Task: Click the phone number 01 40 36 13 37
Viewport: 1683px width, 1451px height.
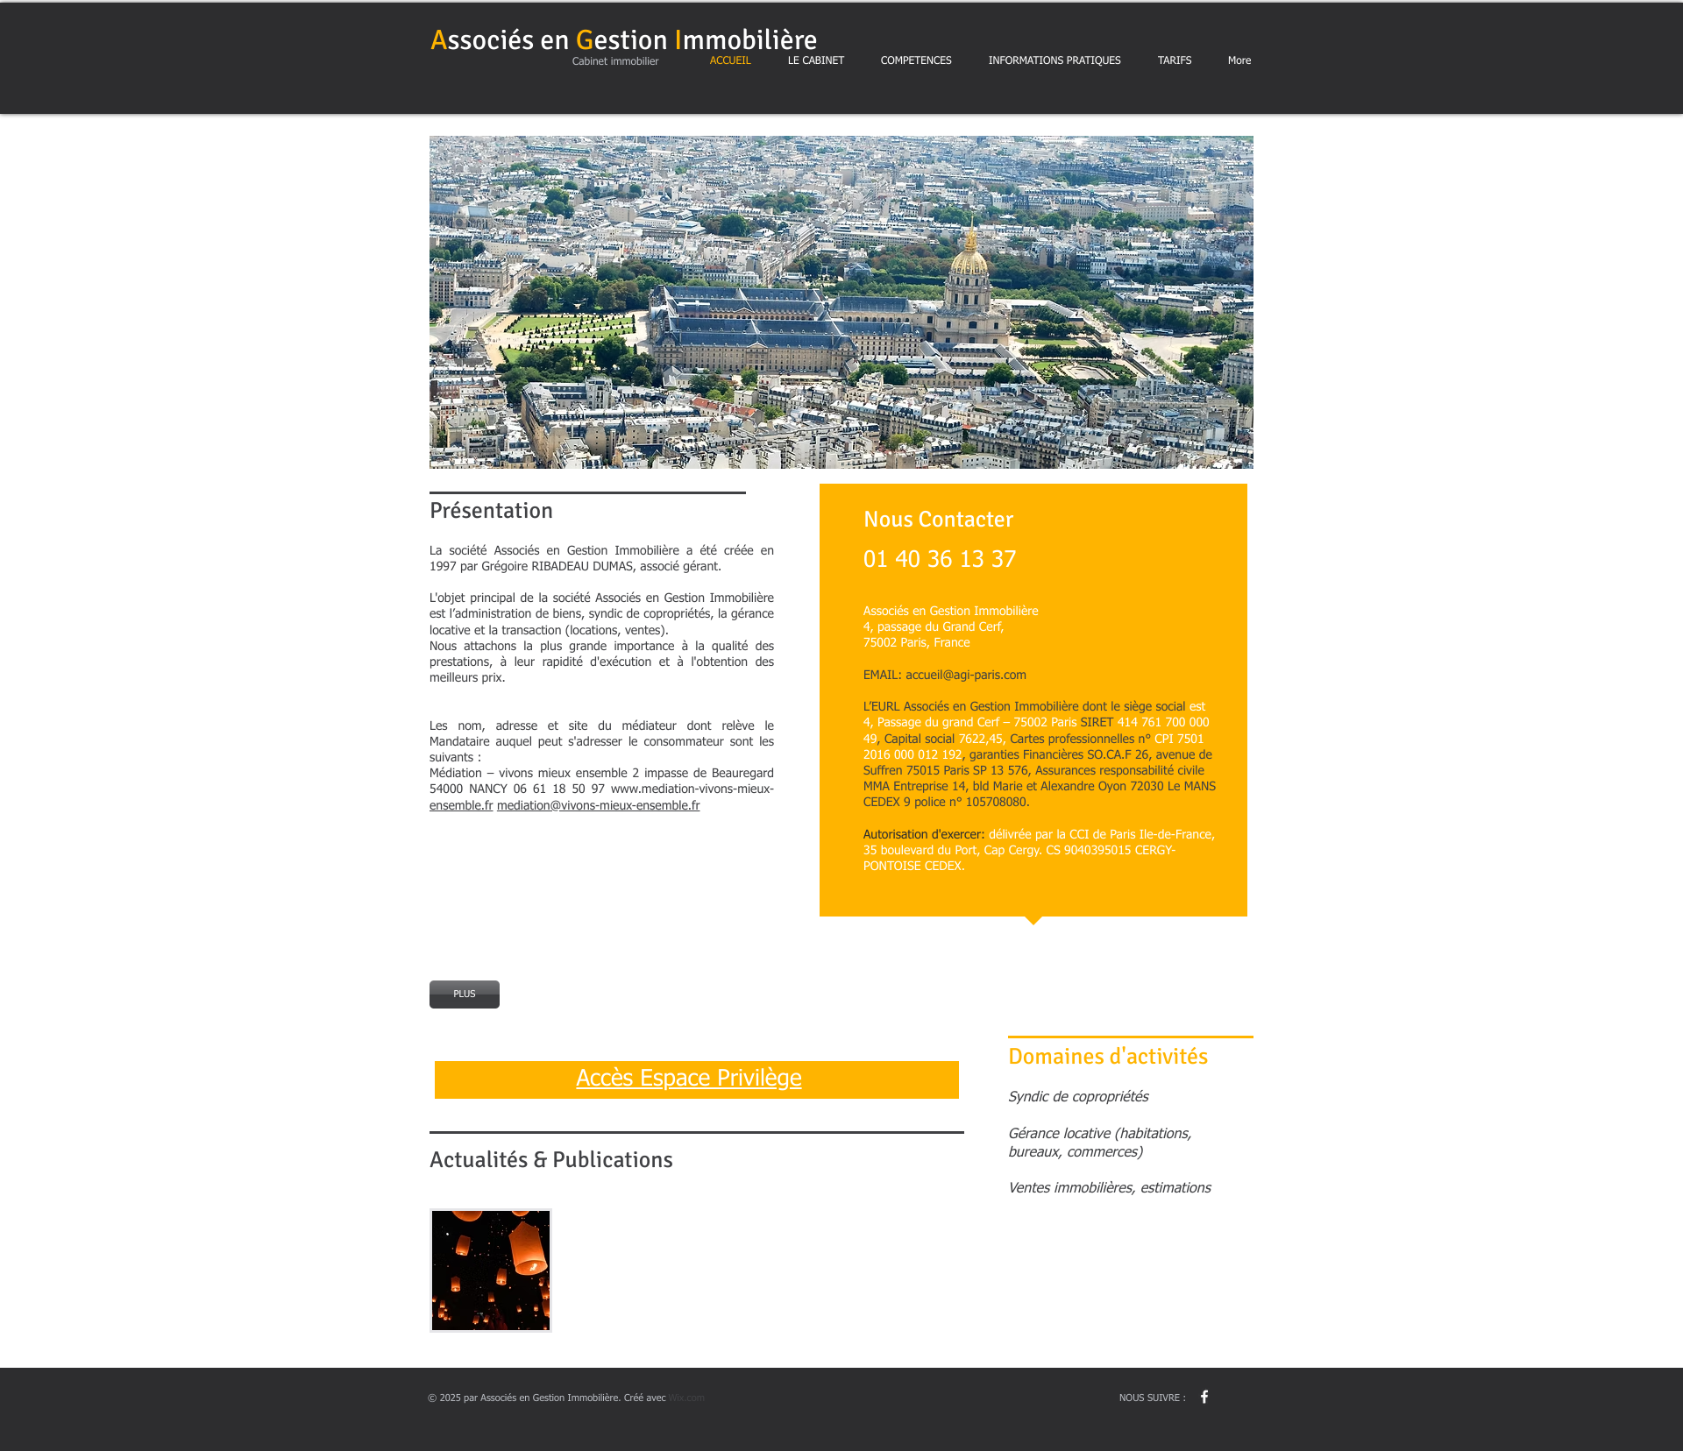Action: pos(940,559)
